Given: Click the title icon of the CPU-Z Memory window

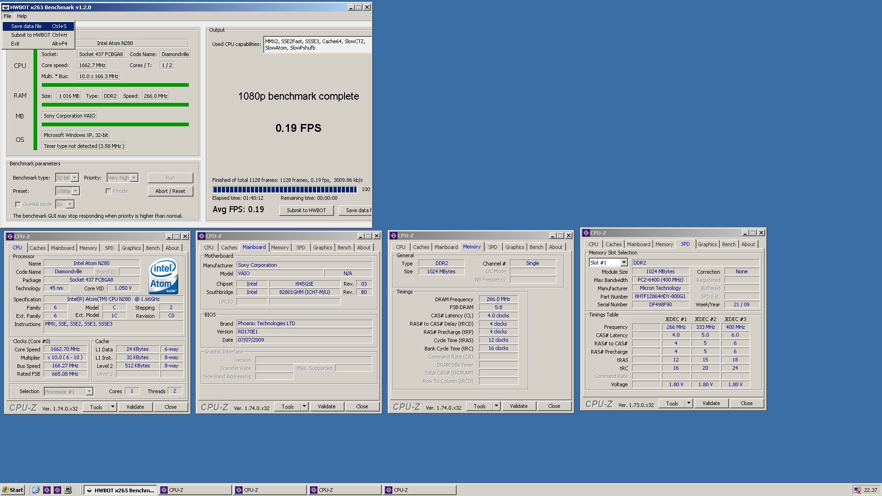Looking at the screenshot, I should point(394,236).
